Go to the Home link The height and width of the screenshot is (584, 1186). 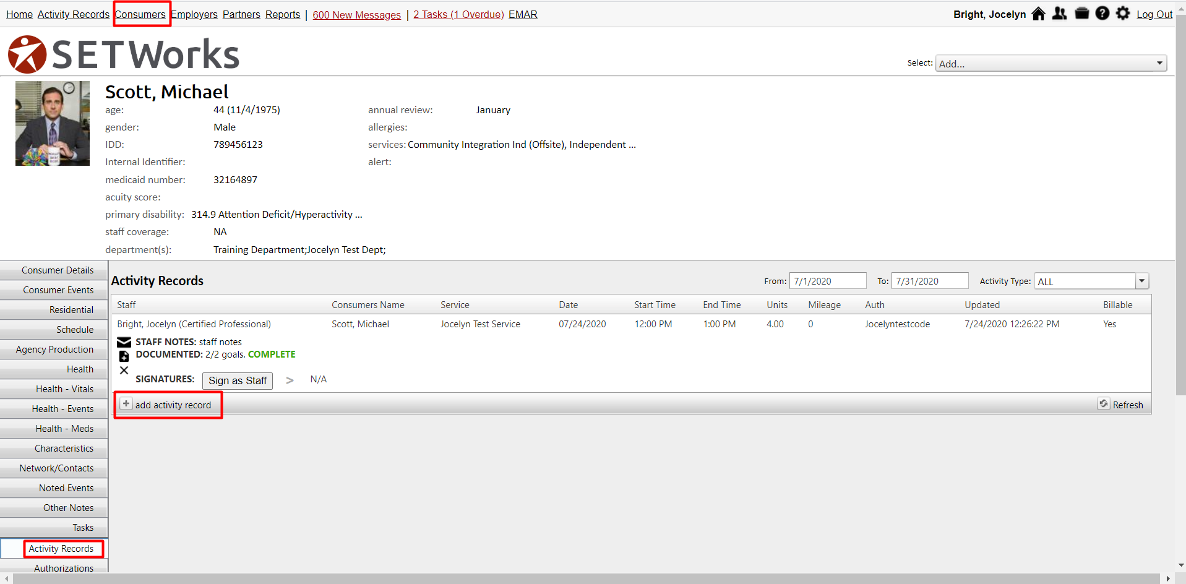click(19, 14)
